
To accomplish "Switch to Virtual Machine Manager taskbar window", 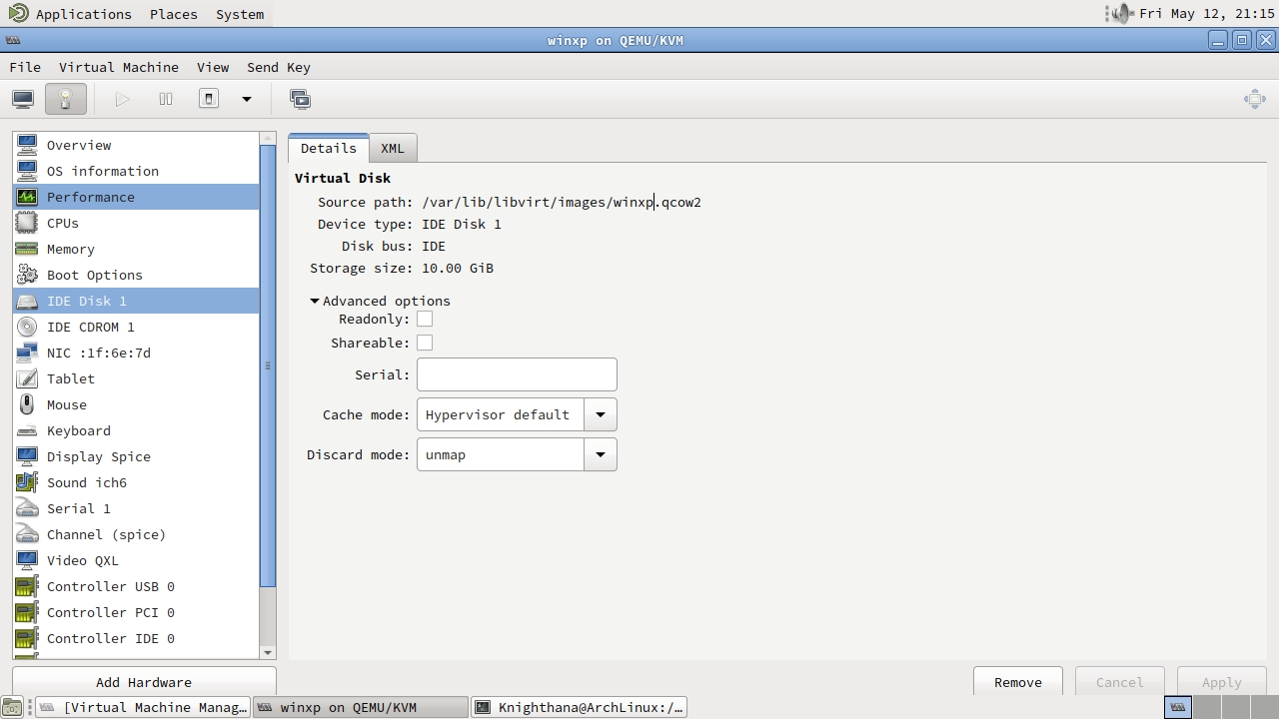I will 142,707.
